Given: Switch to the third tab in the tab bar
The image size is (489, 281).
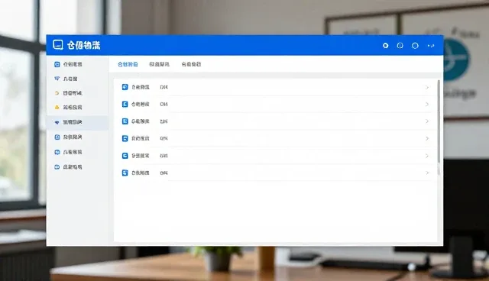Looking at the screenshot, I should coord(191,64).
